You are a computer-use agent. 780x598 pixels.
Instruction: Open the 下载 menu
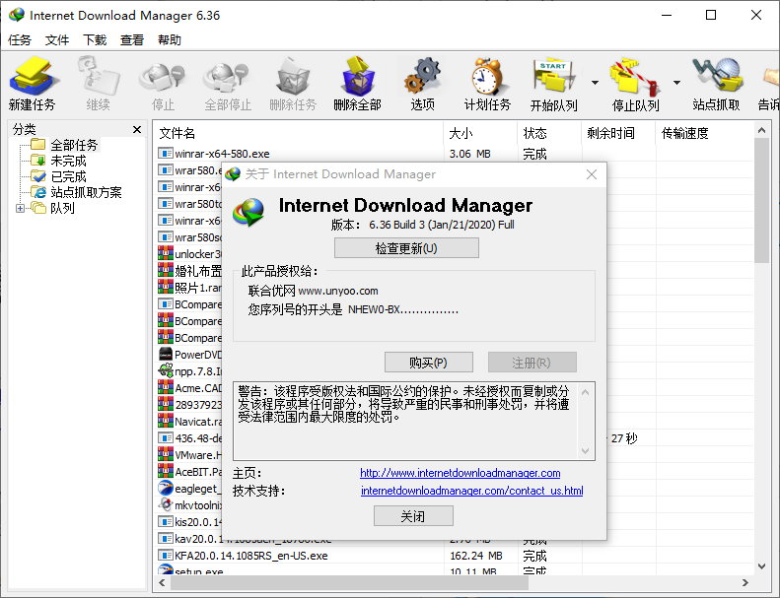(x=95, y=39)
